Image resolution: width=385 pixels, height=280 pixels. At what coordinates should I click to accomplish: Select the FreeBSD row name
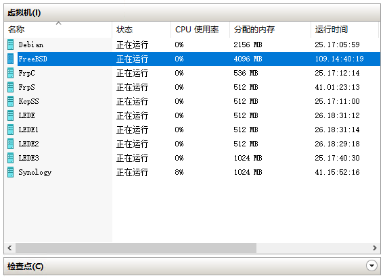coord(33,59)
